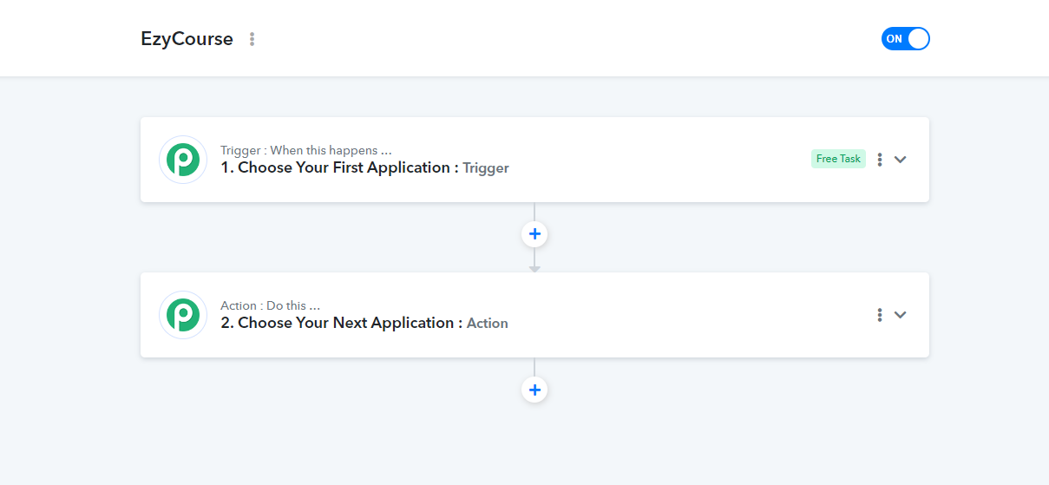1049x485 pixels.
Task: Select the "1. Choose Your First Application" heading
Action: [x=339, y=167]
